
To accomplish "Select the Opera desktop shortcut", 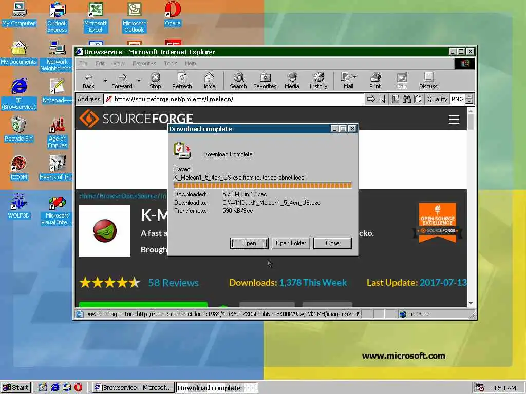I will (173, 14).
